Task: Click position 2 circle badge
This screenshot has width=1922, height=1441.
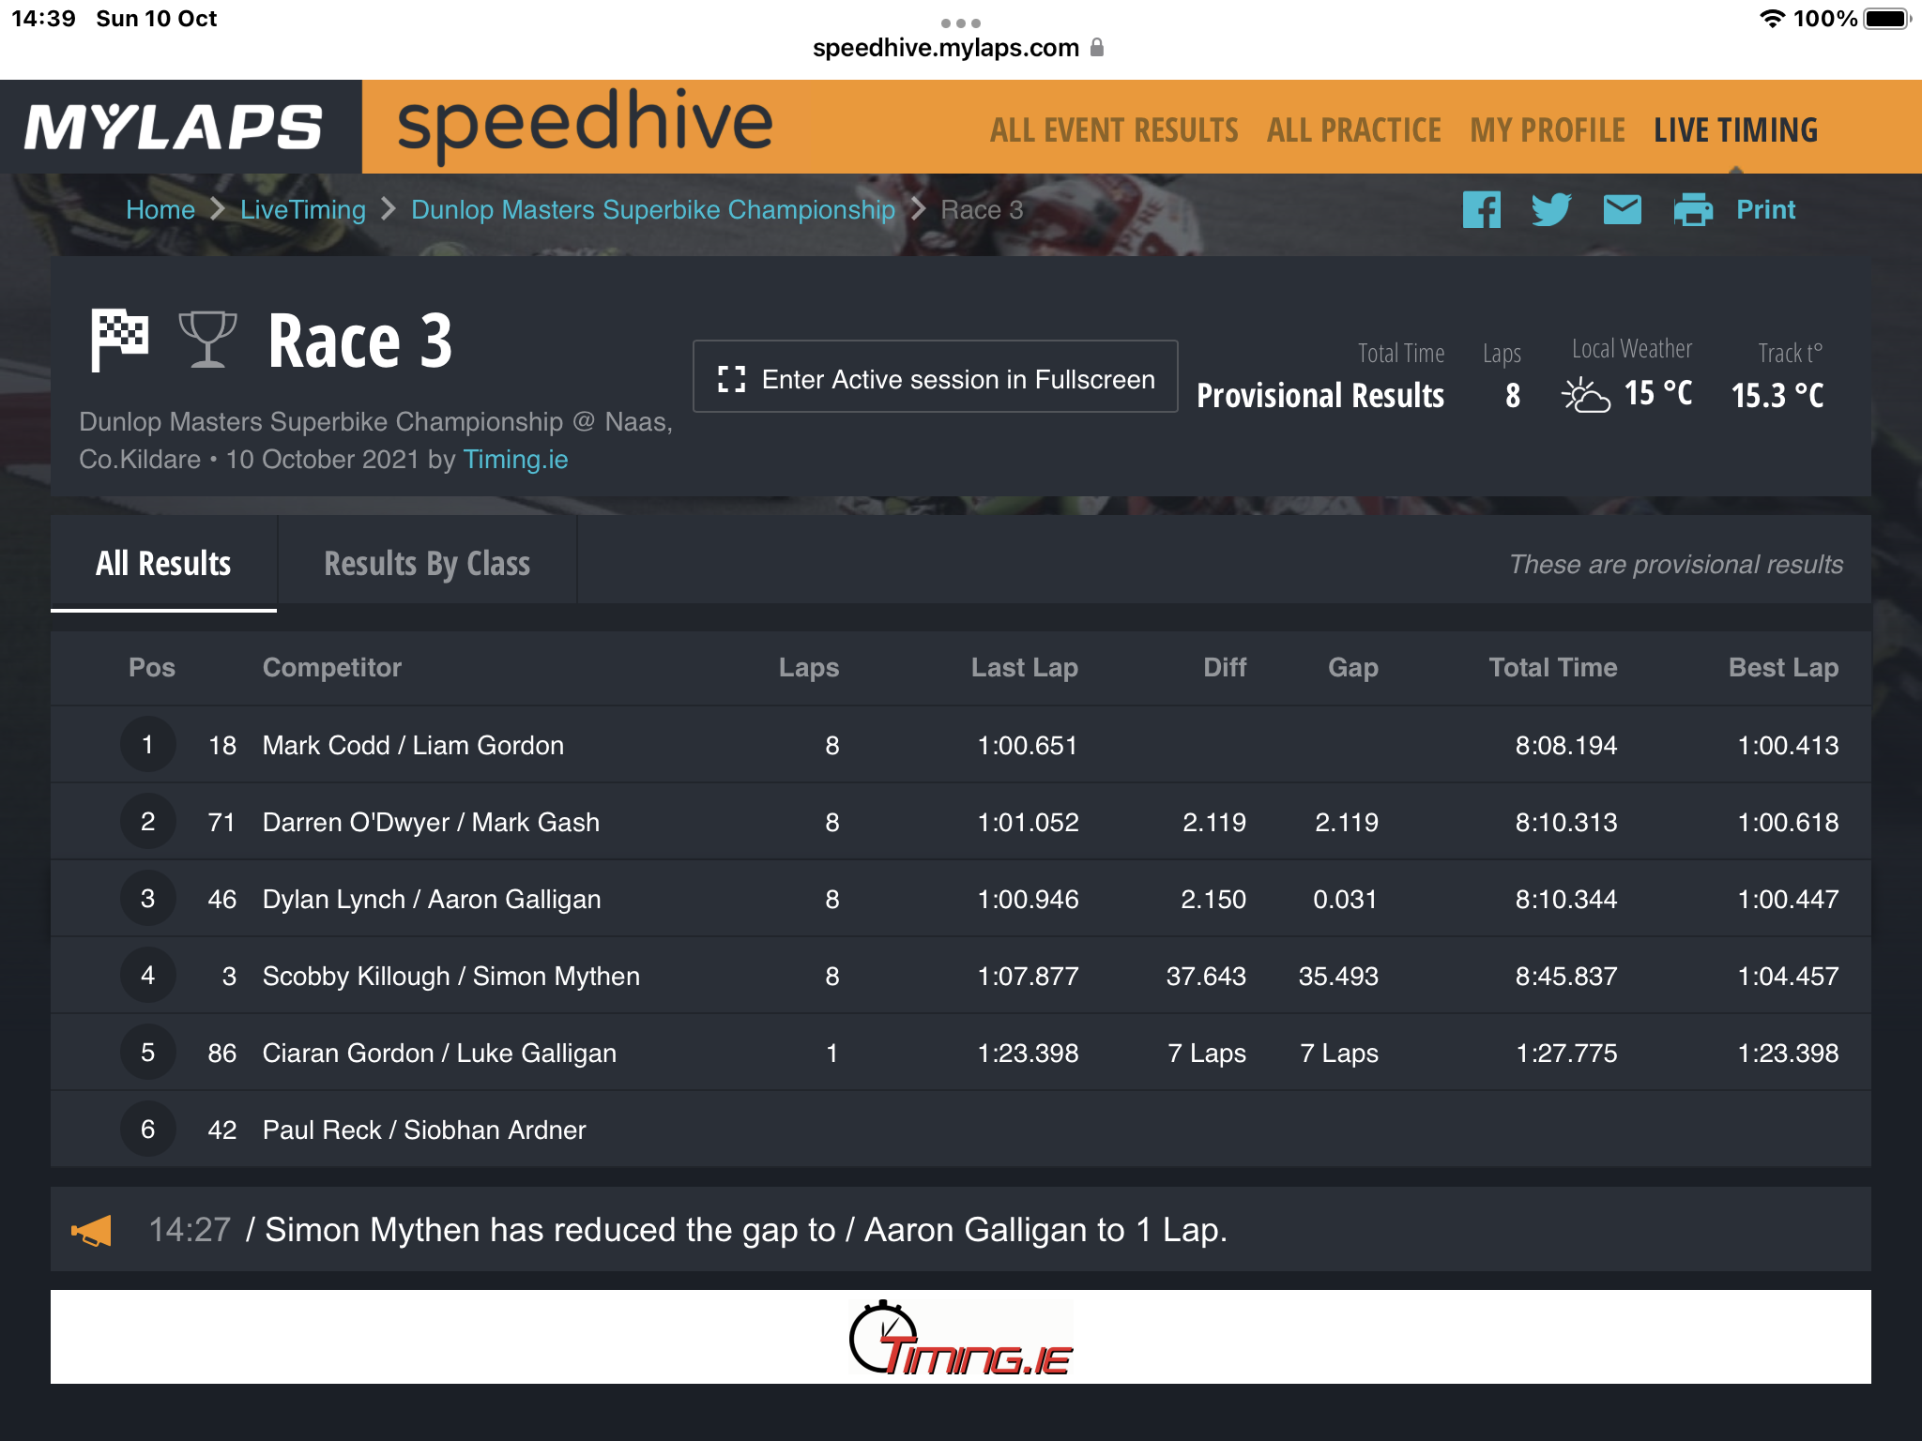Action: pyautogui.click(x=147, y=822)
